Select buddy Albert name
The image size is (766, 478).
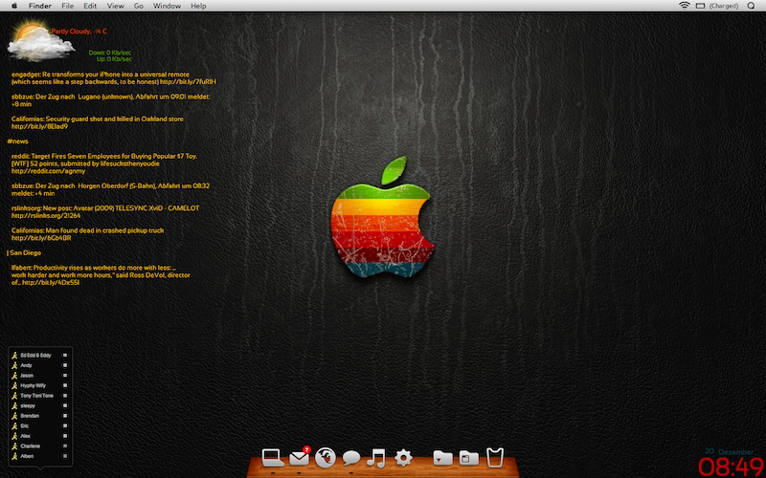28,456
